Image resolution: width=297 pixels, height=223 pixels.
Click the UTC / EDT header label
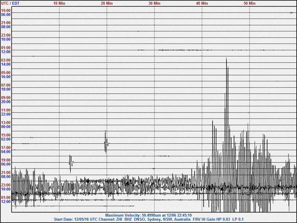click(x=10, y=3)
